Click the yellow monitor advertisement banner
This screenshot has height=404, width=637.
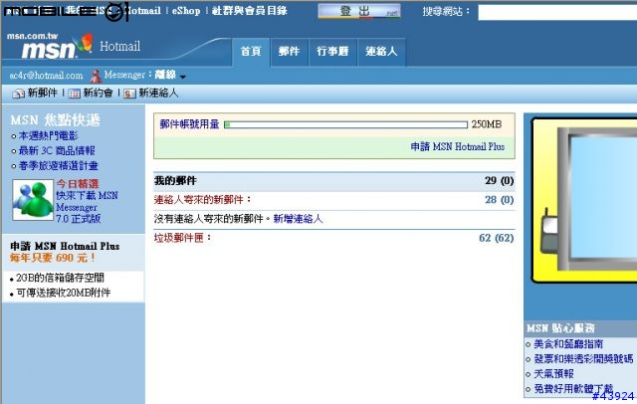pyautogui.click(x=584, y=200)
